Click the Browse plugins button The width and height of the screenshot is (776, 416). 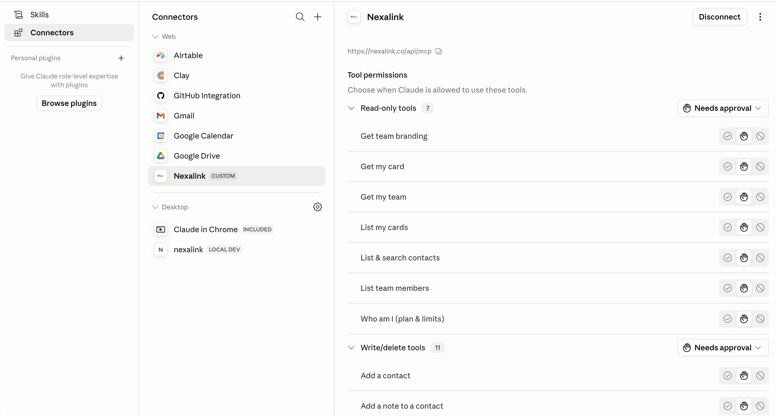click(x=69, y=103)
